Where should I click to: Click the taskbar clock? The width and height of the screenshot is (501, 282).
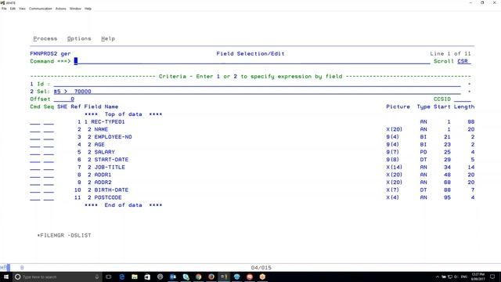(478, 277)
